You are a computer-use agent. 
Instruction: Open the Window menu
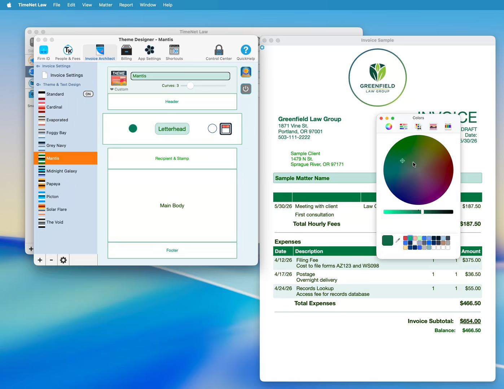click(x=148, y=5)
